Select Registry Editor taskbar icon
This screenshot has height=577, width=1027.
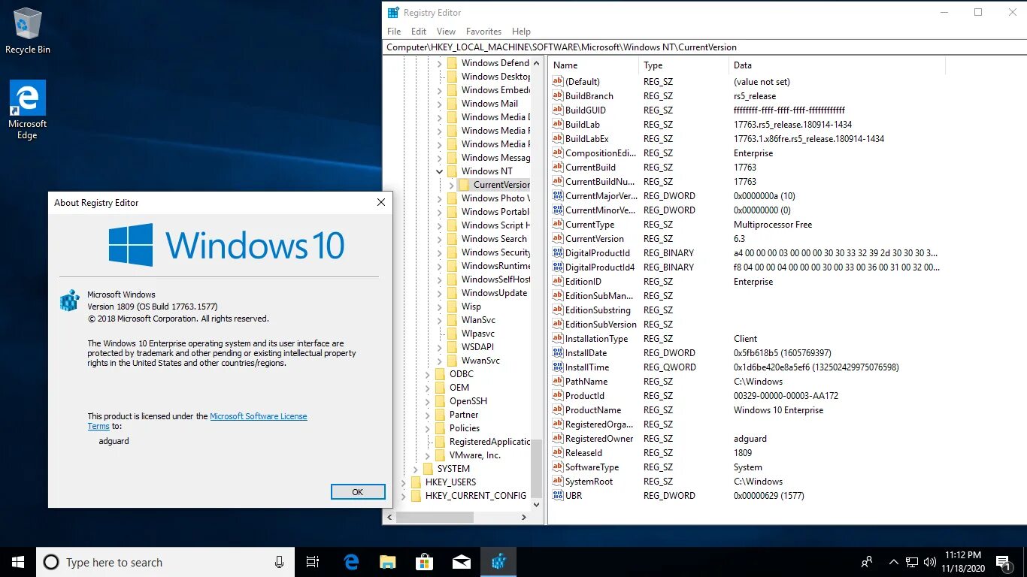498,562
